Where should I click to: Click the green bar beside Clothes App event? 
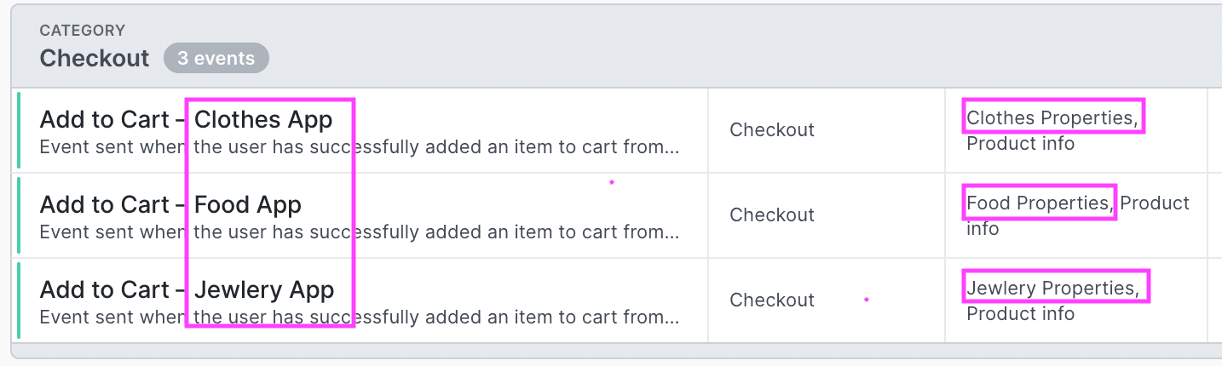point(18,130)
